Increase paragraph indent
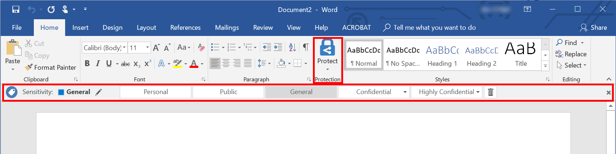The width and height of the screenshot is (616, 154). tap(278, 47)
